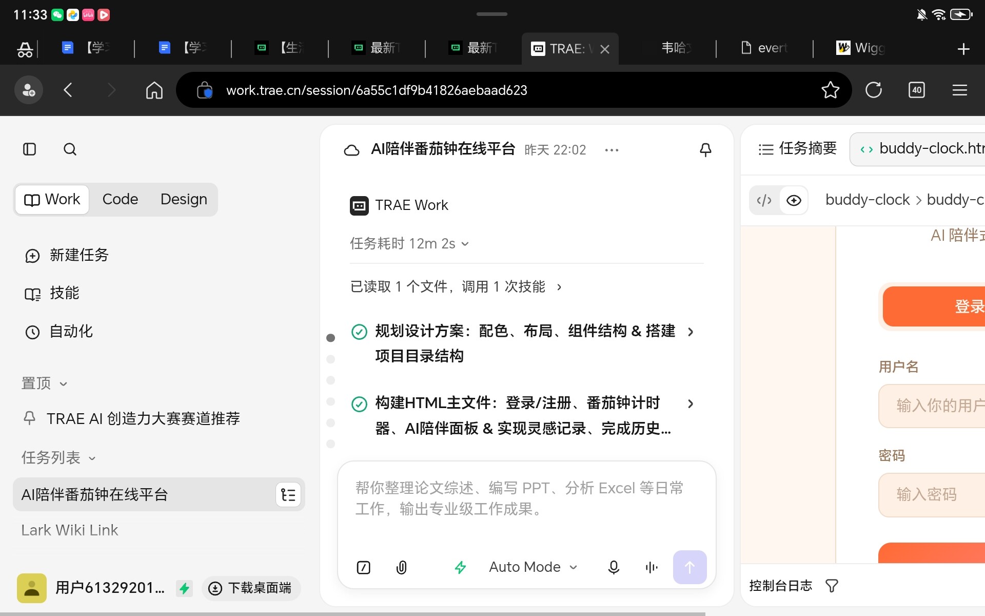The width and height of the screenshot is (985, 616).
Task: Toggle the sidebar collapse icon
Action: pos(30,149)
